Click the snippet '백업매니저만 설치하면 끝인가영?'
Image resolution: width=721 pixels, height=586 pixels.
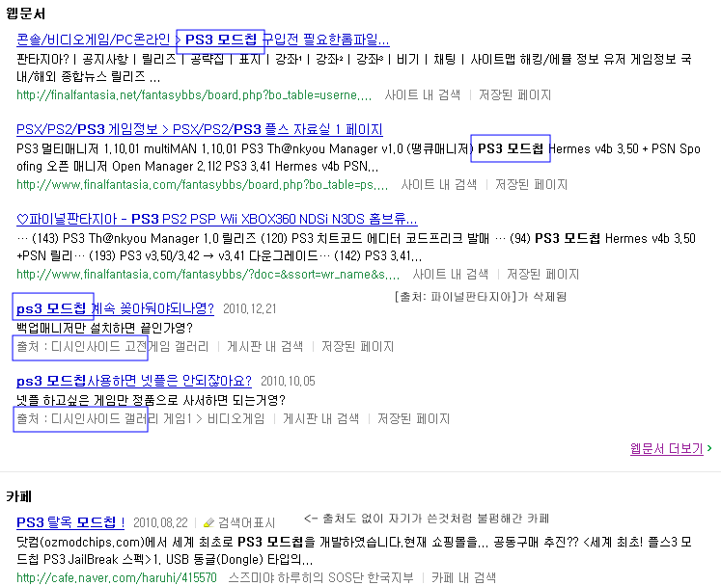105,328
